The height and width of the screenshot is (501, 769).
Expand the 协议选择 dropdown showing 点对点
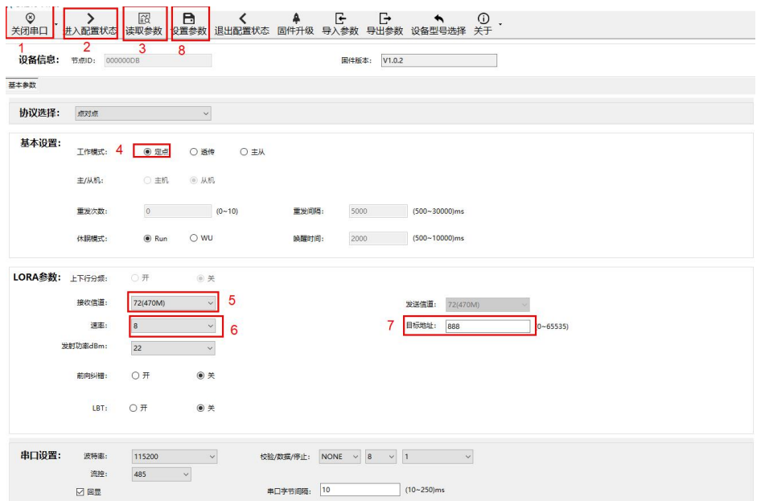pyautogui.click(x=142, y=113)
